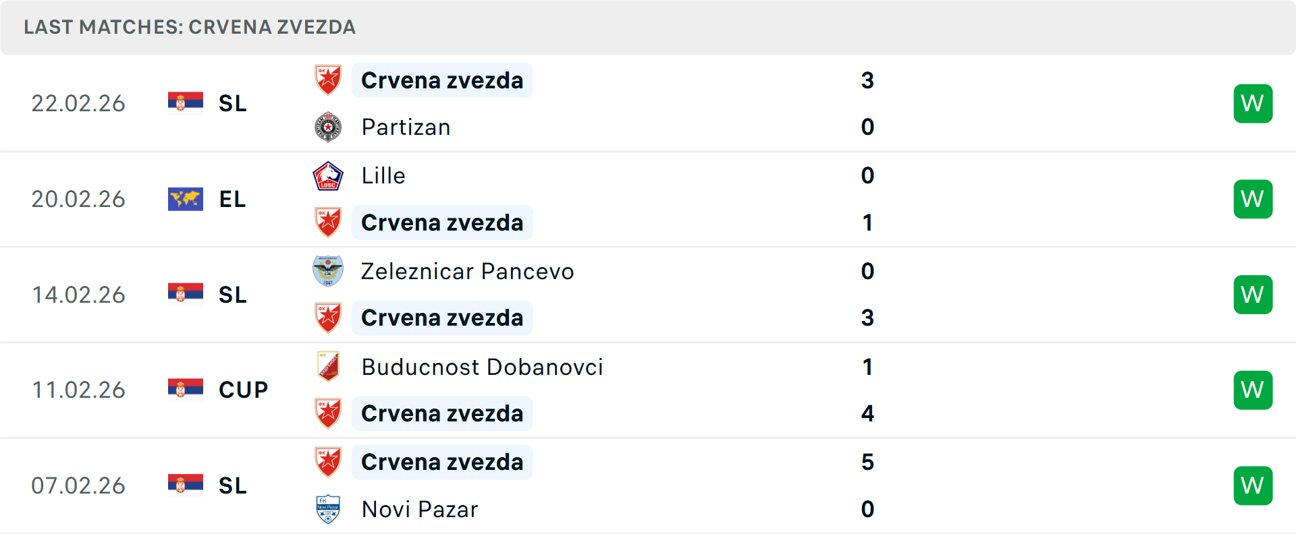Toggle the W badge for the Novi Pazar match
Viewport: 1296px width, 534px height.
click(x=1253, y=485)
